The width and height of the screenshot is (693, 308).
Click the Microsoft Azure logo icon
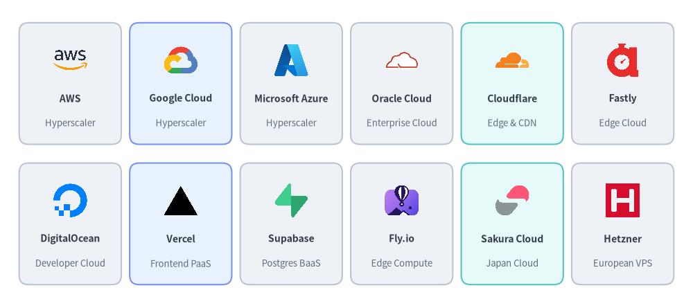[291, 60]
